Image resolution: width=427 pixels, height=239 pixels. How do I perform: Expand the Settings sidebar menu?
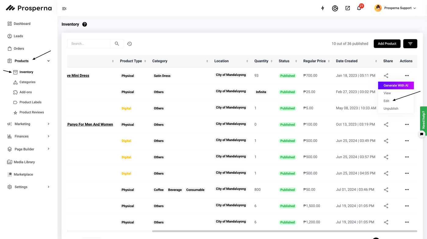[48, 187]
